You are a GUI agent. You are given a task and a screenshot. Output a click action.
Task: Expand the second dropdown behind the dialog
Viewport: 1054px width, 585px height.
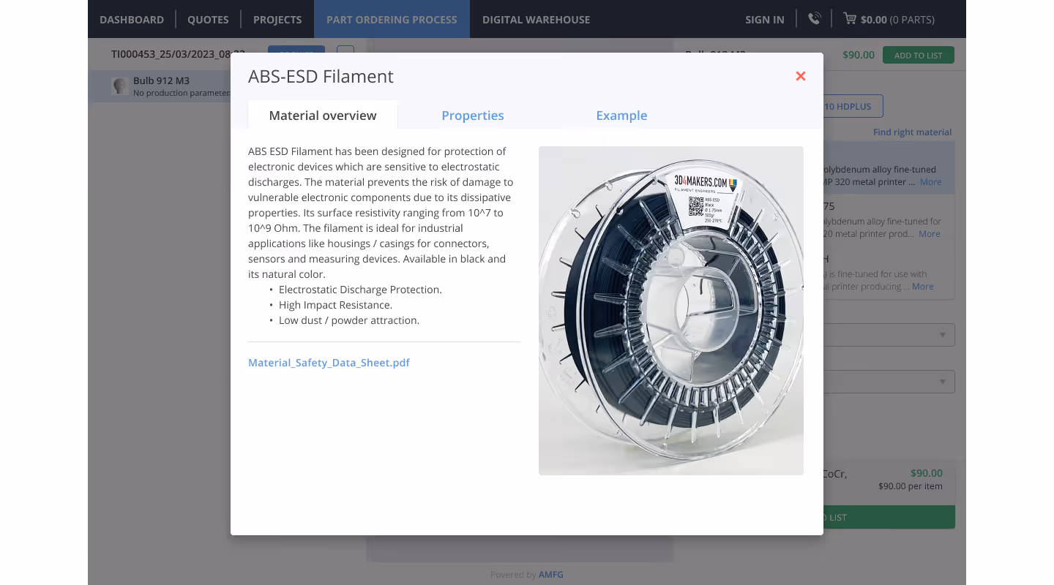tap(889, 382)
